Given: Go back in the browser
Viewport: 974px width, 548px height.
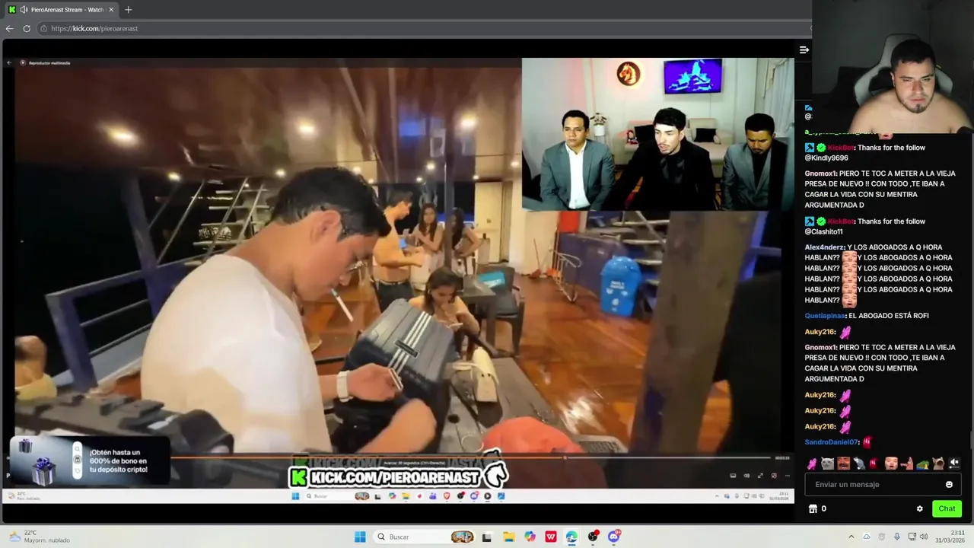Looking at the screenshot, I should coord(9,28).
